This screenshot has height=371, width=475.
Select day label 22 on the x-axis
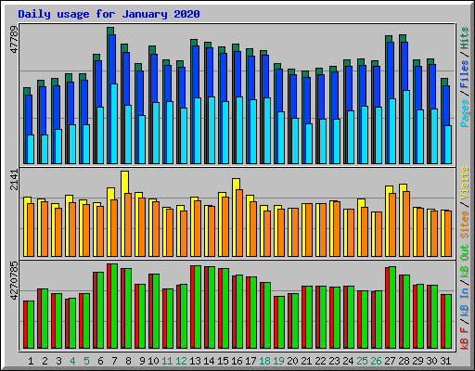[320, 361]
